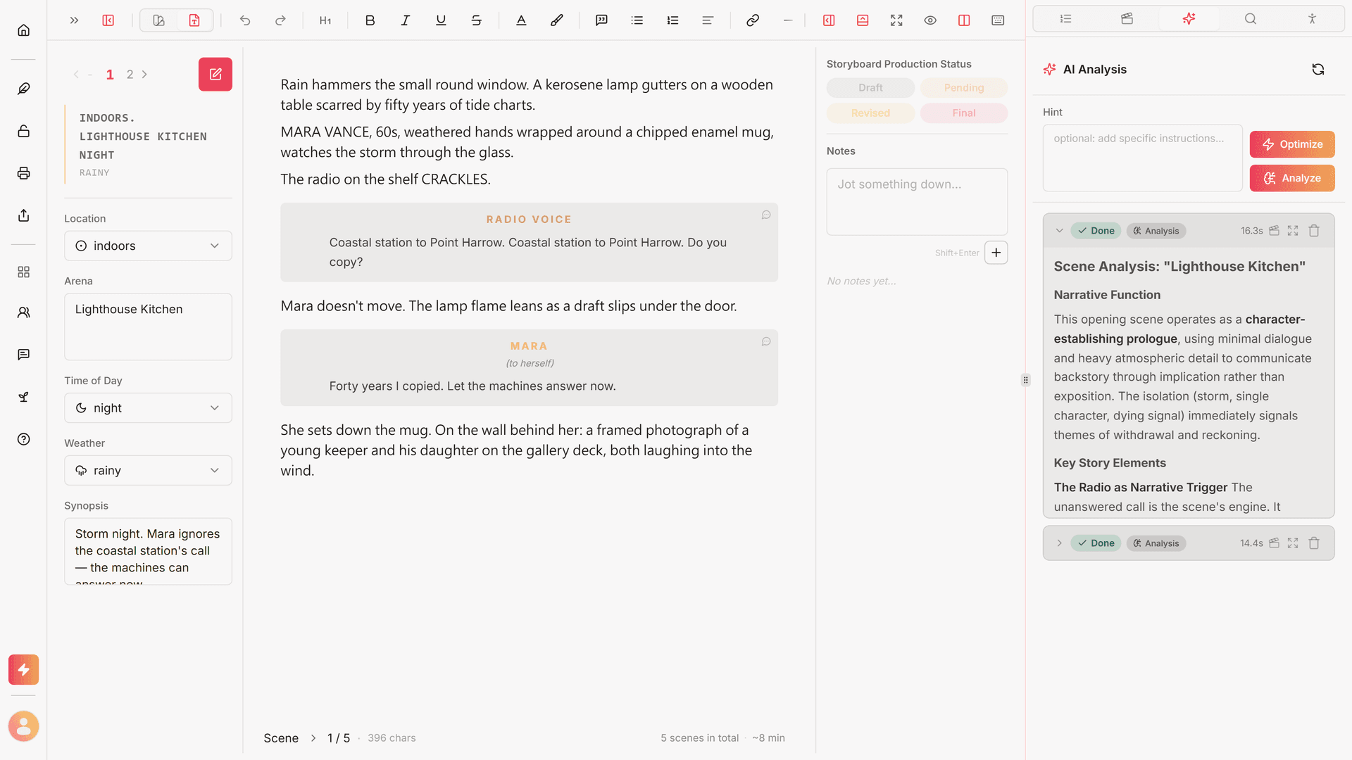
Task: Toggle preview eye icon
Action: 930,20
